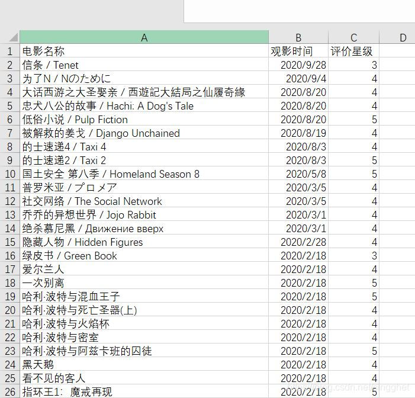Click the date 2020/9/28 cell
This screenshot has width=415, height=398.
point(298,65)
